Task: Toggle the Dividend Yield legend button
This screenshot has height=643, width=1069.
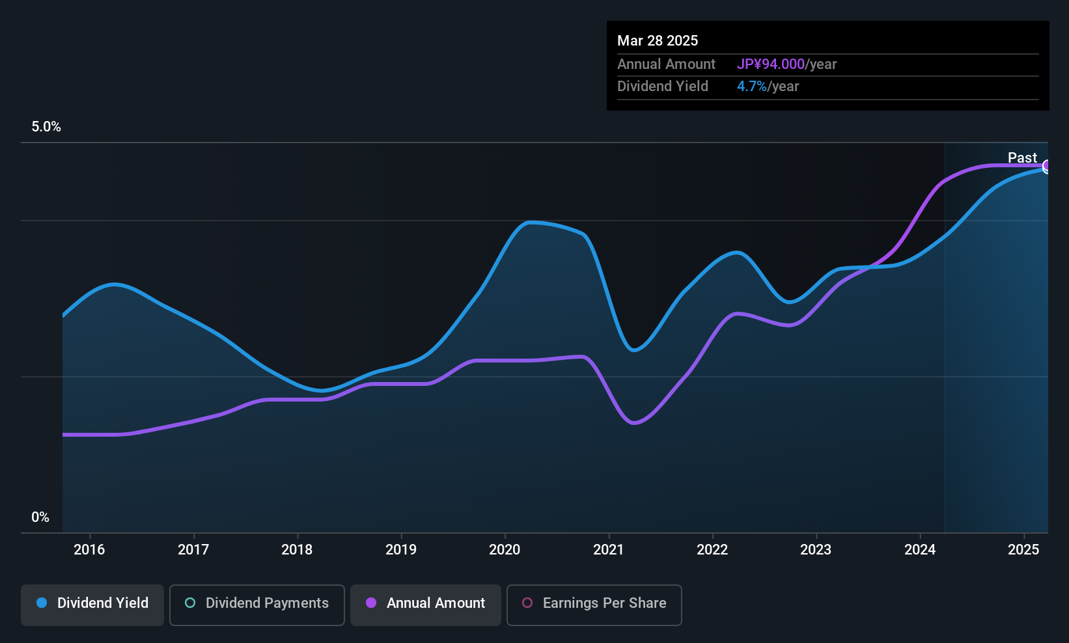Action: [92, 605]
